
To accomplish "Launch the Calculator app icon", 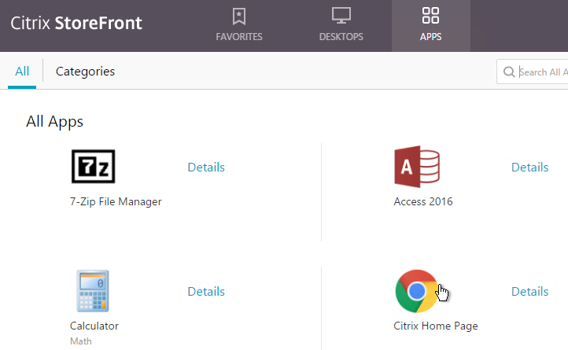I will [93, 291].
